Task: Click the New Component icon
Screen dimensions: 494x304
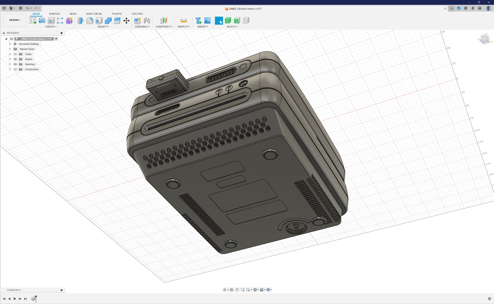Action: [x=138, y=21]
